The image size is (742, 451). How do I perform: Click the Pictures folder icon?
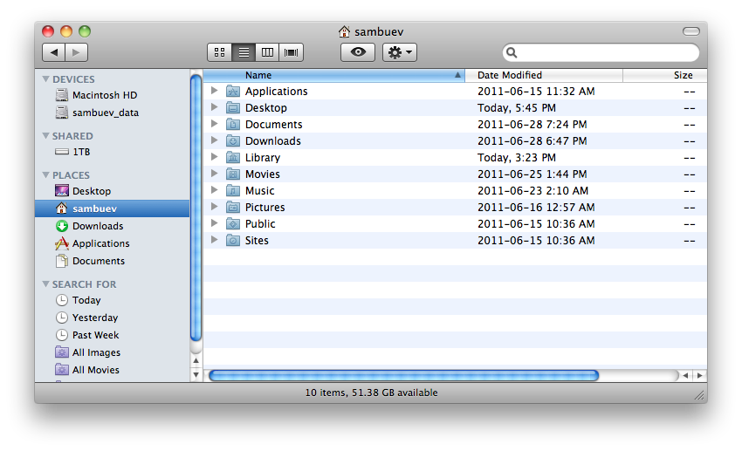click(233, 207)
